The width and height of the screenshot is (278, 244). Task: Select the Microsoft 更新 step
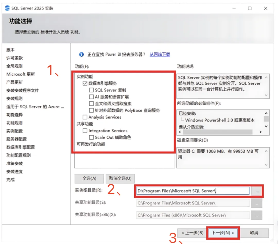pyautogui.click(x=21, y=74)
